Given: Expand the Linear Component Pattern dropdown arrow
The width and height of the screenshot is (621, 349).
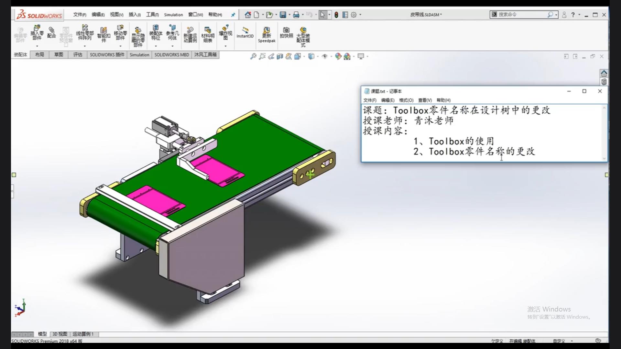Looking at the screenshot, I should click(x=85, y=46).
